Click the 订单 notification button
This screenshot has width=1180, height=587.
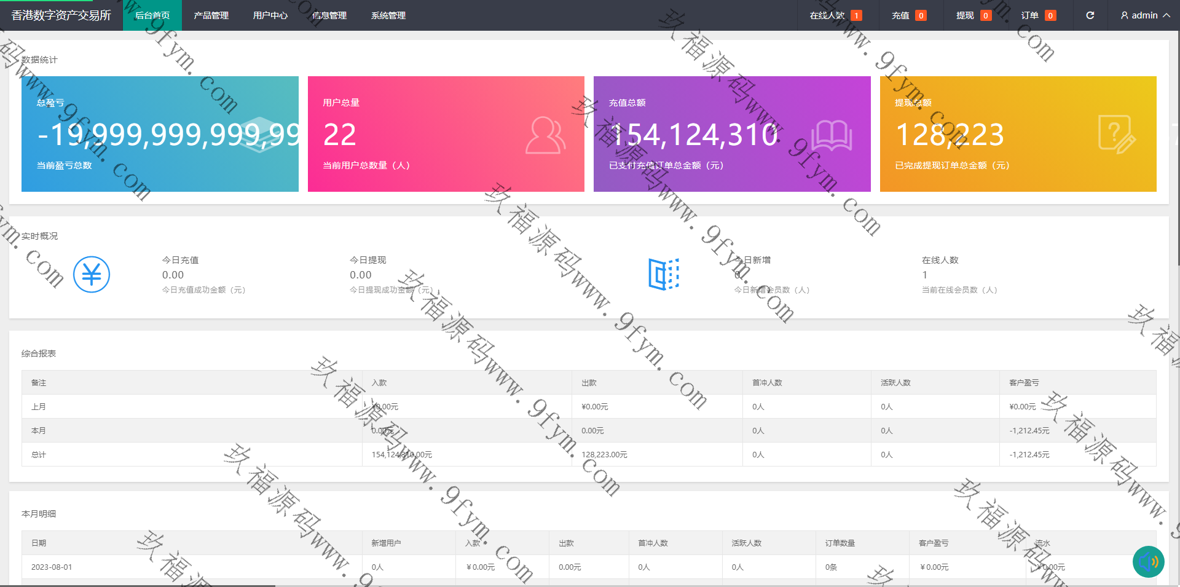click(1037, 15)
